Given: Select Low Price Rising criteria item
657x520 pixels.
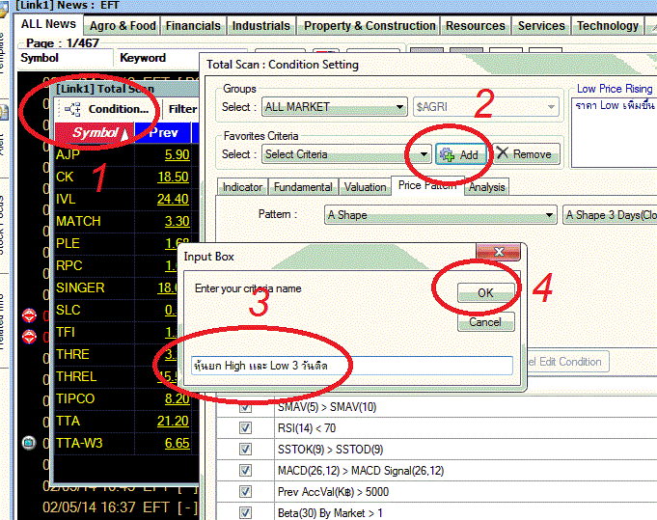Looking at the screenshot, I should coord(615,89).
